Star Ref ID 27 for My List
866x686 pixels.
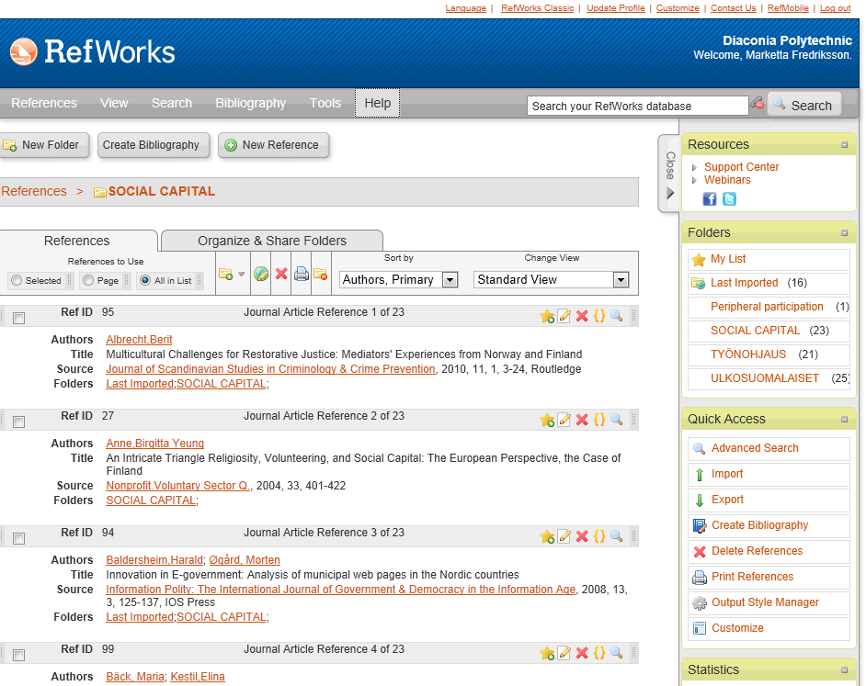point(547,420)
